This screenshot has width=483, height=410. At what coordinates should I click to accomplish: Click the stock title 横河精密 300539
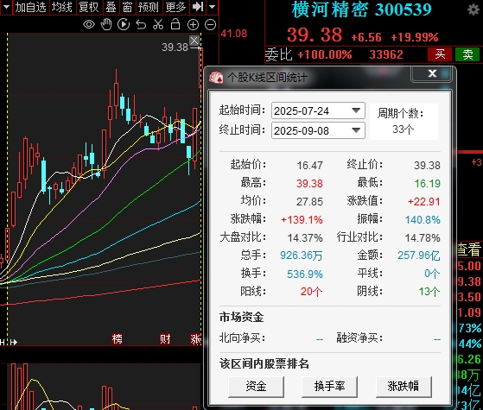pos(362,9)
